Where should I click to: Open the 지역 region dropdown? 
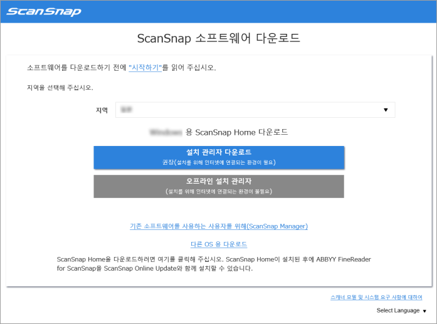[x=255, y=110]
